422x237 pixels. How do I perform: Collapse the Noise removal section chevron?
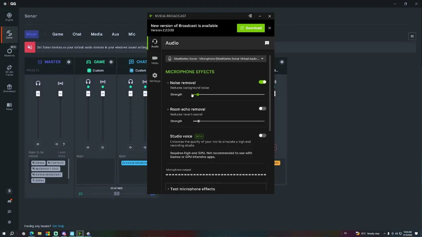pos(168,83)
